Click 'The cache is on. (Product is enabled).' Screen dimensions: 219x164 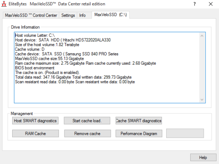(x=47, y=72)
